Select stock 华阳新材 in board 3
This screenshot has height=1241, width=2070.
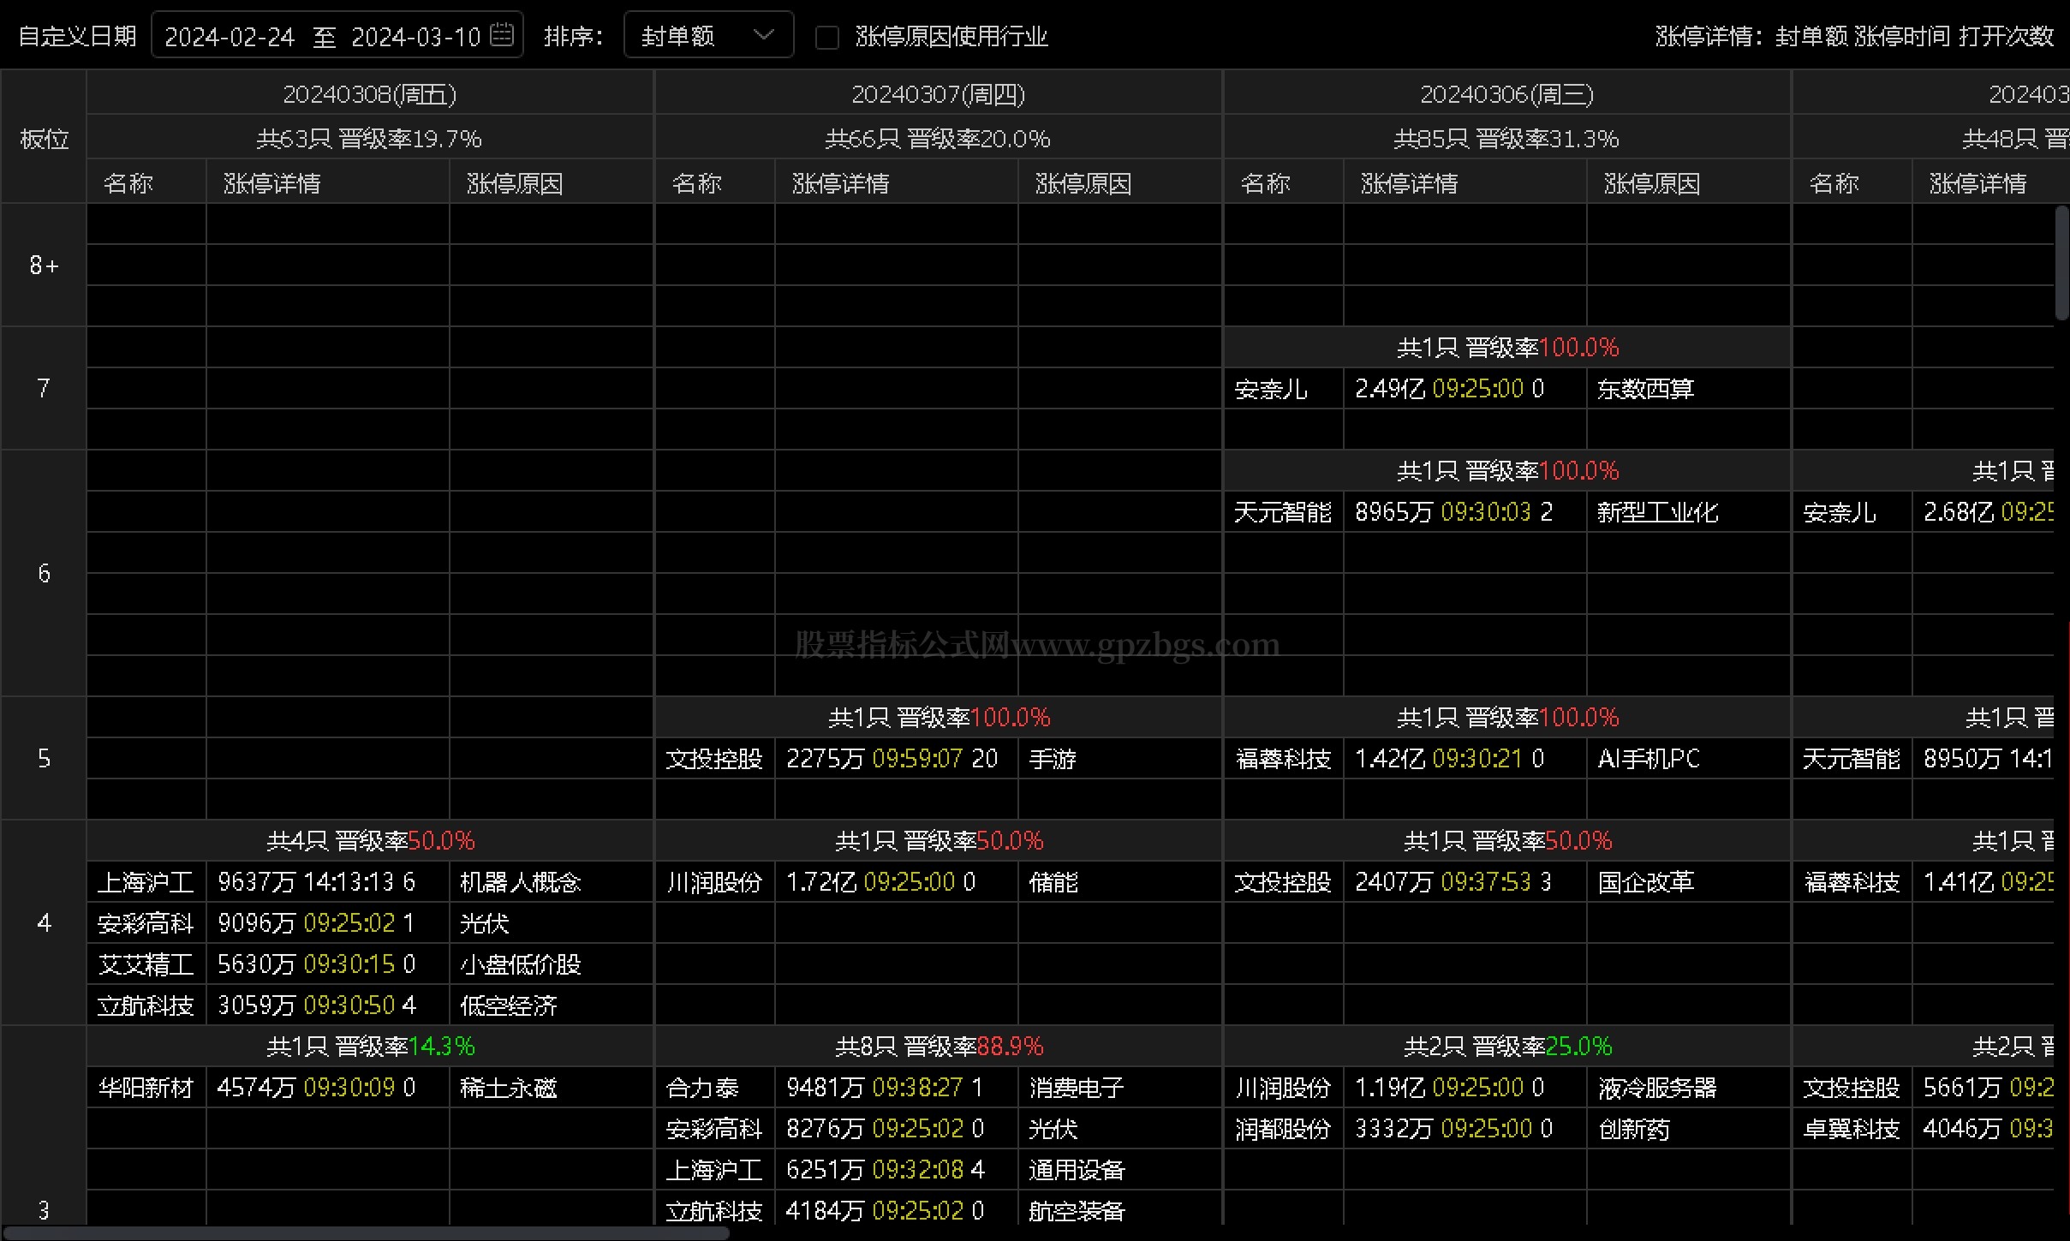point(146,1088)
